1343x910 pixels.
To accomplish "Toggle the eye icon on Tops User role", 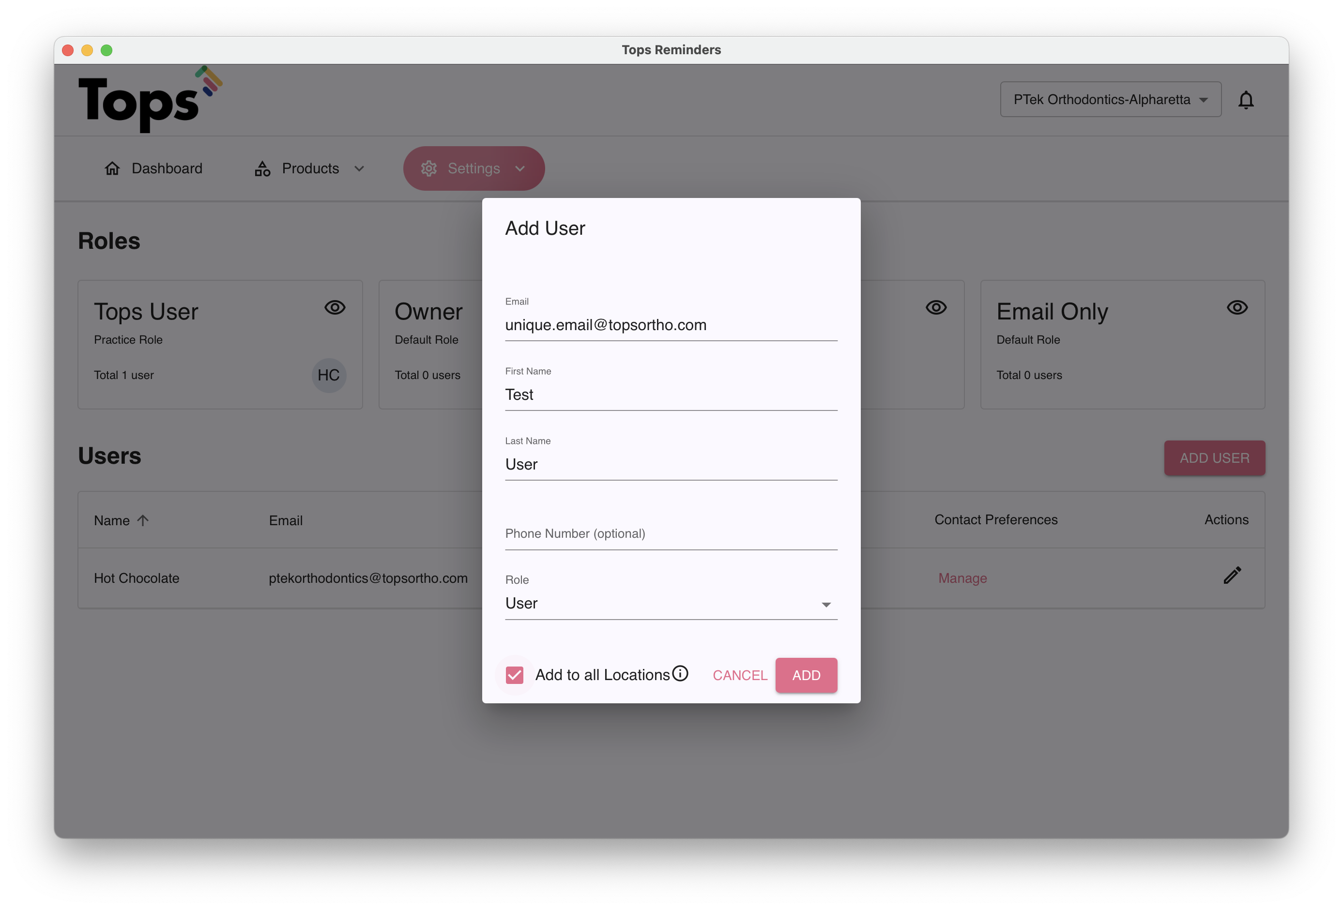I will pyautogui.click(x=335, y=307).
